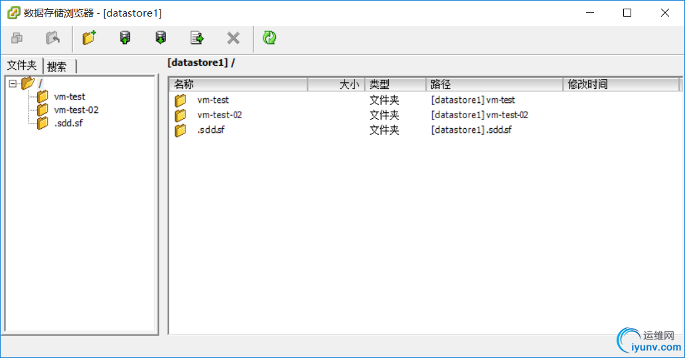The width and height of the screenshot is (685, 358).
Task: Collapse the root folder tree node
Action: (x=13, y=83)
